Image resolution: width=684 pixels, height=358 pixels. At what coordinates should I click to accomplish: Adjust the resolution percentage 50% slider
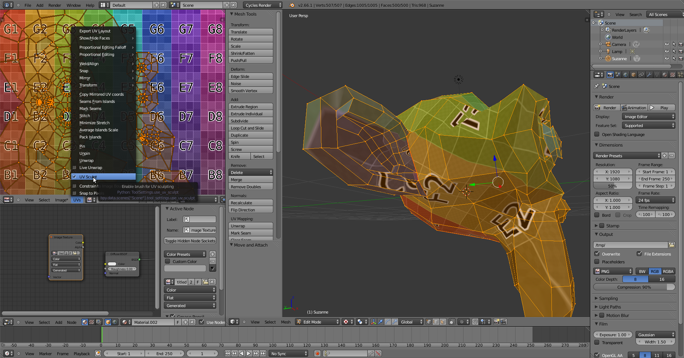[613, 186]
